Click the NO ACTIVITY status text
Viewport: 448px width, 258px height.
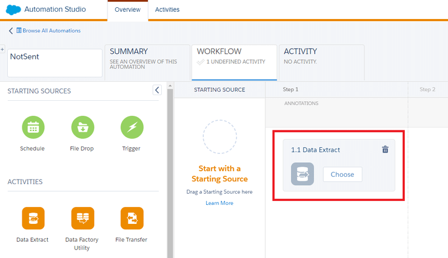point(300,62)
